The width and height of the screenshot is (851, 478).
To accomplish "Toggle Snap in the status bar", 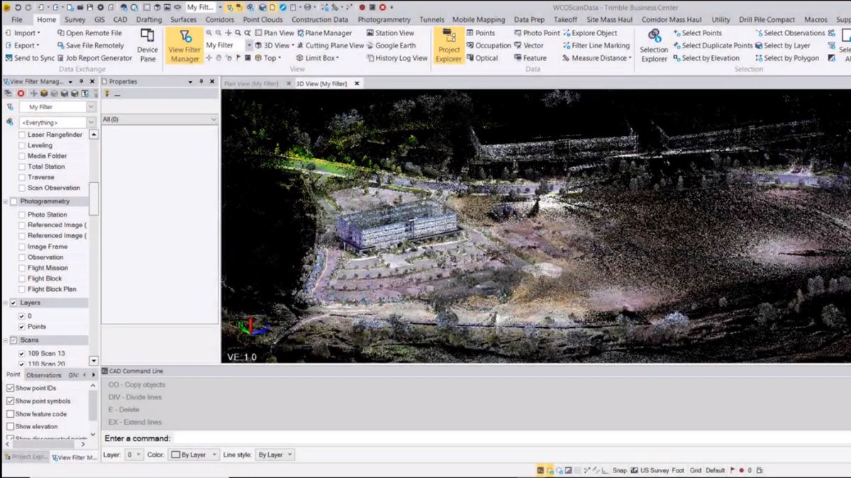I will pyautogui.click(x=620, y=470).
